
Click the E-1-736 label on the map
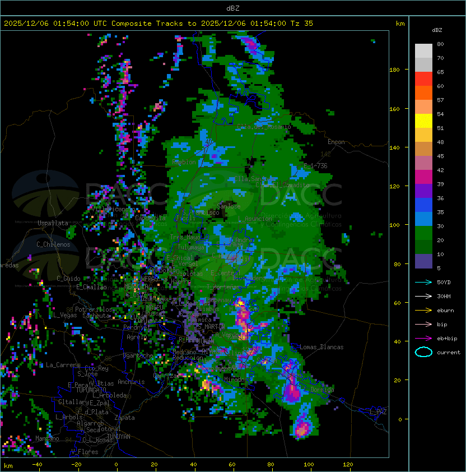pos(315,166)
